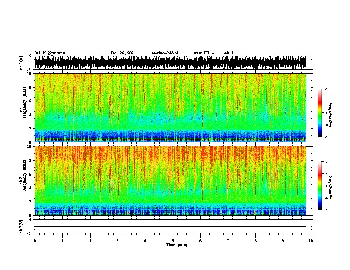
Task: Click the "VLF Spectra" plot title
Action: [50, 53]
